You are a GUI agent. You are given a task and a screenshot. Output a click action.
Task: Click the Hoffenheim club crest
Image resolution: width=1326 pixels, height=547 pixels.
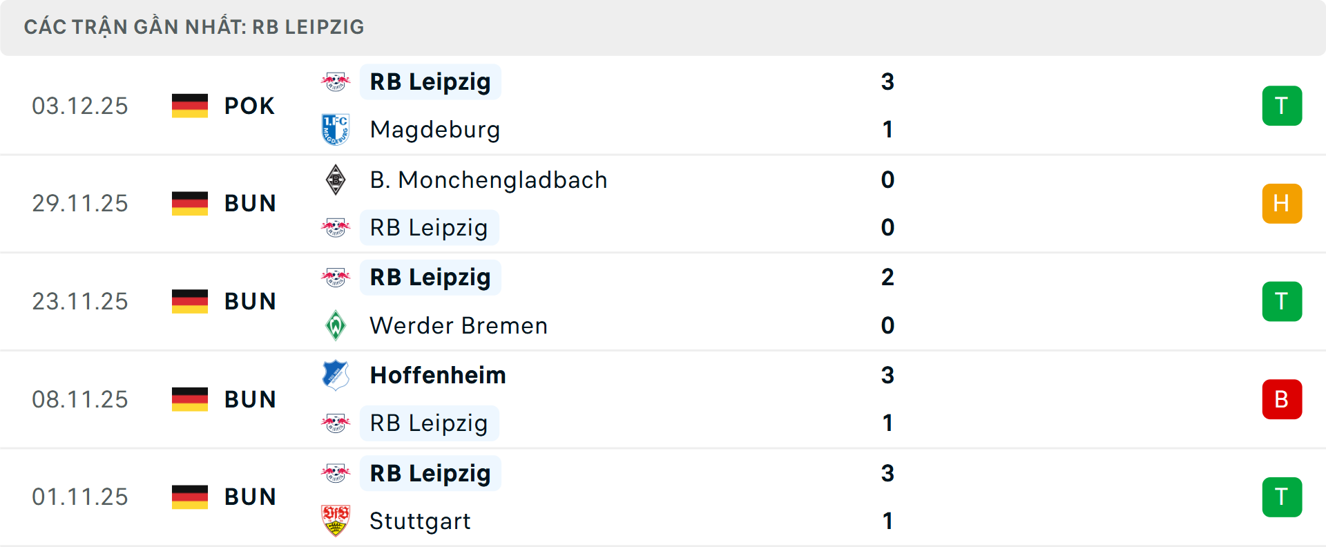point(336,375)
